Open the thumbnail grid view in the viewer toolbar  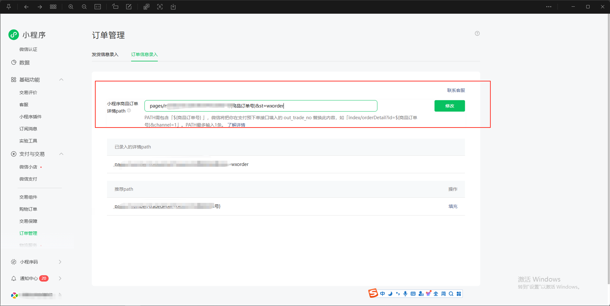pos(53,7)
